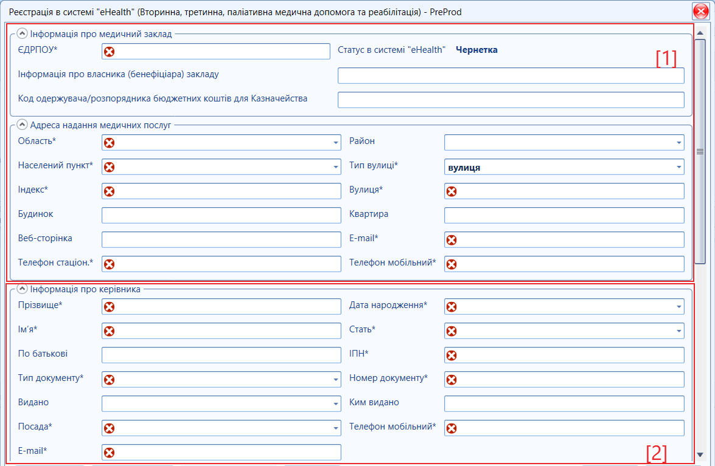
Task: Open the Населений пункт dropdown
Action: click(336, 167)
